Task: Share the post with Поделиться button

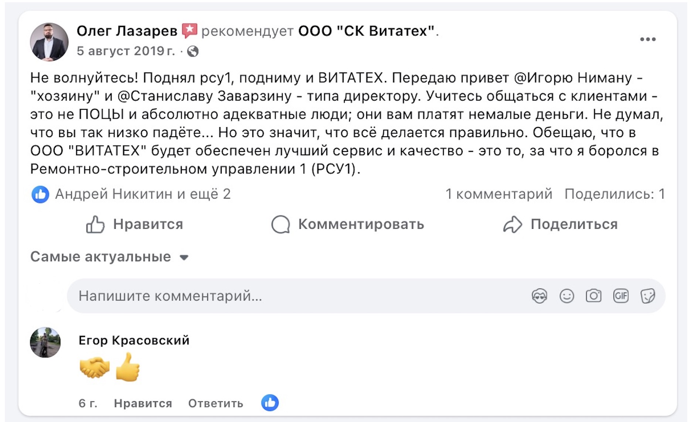Action: pos(561,224)
